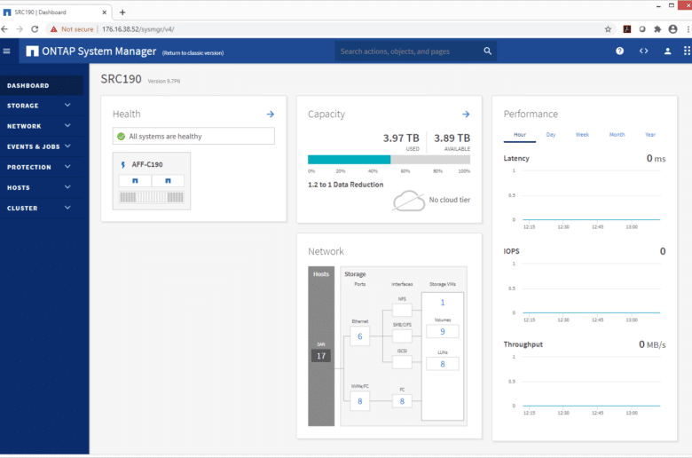This screenshot has height=458, width=692.
Task: Open the help question mark icon
Action: (619, 51)
